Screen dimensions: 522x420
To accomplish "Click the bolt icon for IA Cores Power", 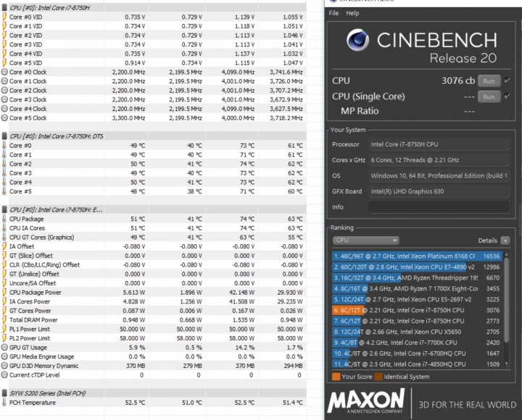I will 4,301.
